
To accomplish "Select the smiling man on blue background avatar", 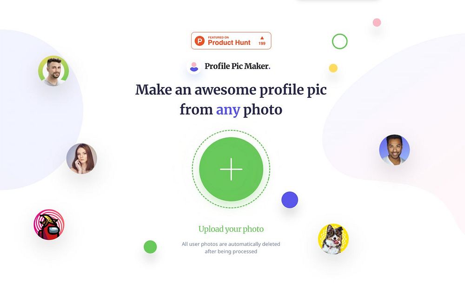I will coord(394,150).
